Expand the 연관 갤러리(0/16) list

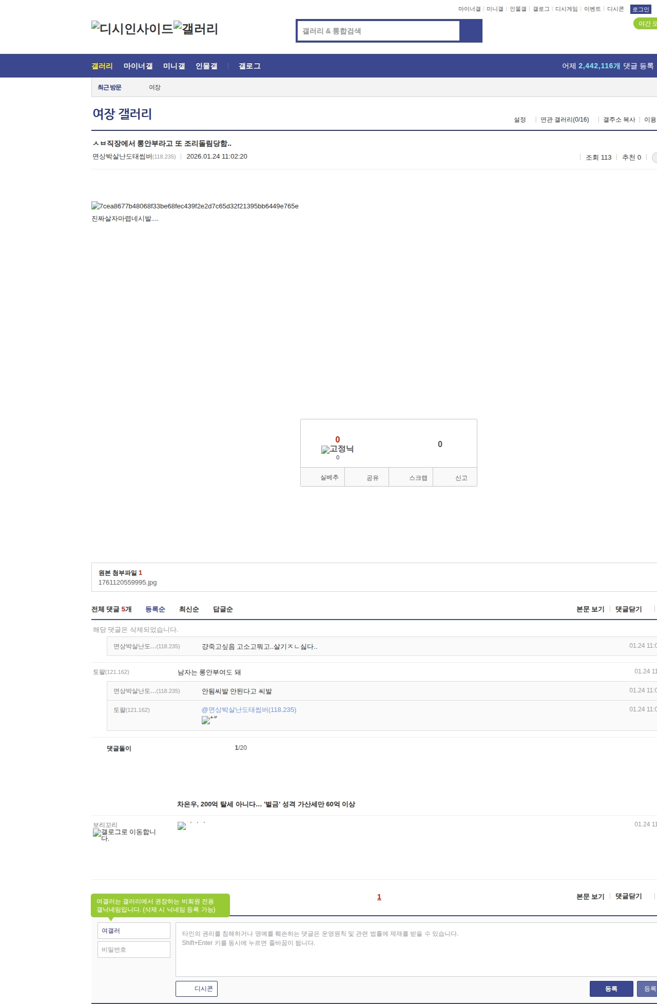pos(565,120)
